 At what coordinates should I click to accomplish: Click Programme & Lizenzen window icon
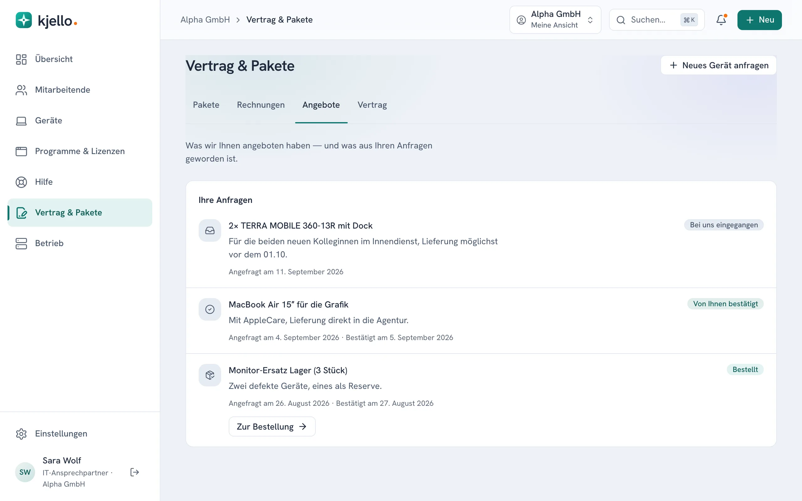pos(21,152)
